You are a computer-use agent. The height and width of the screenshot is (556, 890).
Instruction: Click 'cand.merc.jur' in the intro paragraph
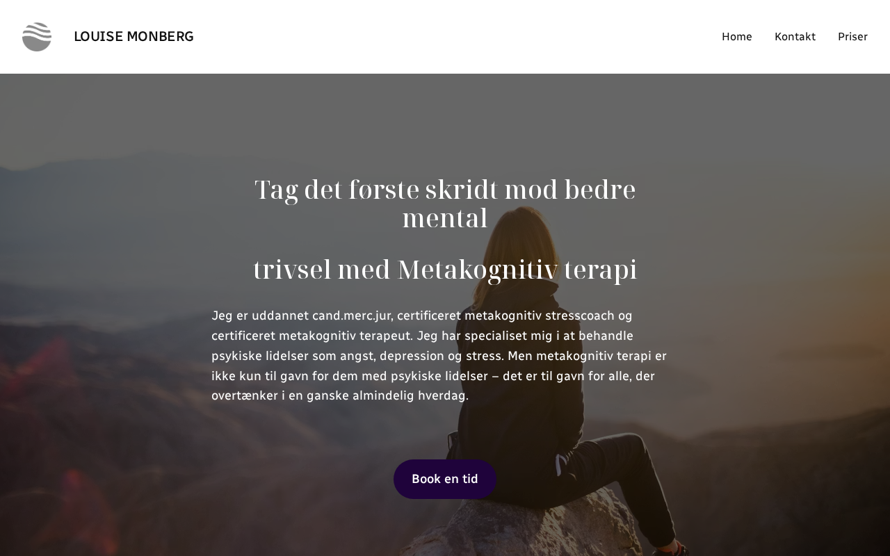(353, 316)
